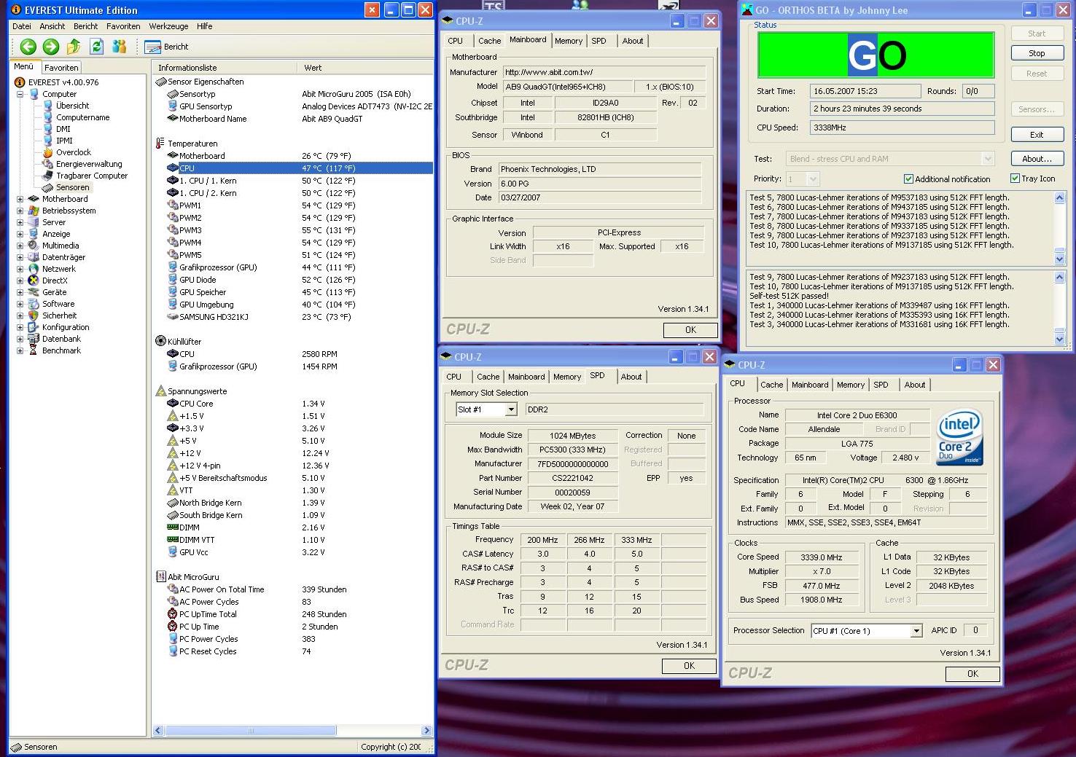Click the users icon in EVEREST toolbar
1076x757 pixels.
120,47
